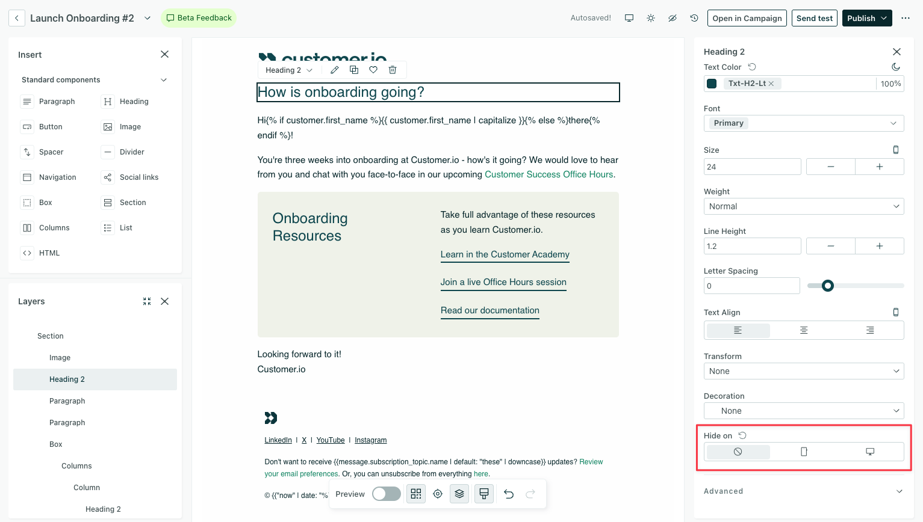Click the layers stack icon in bottom toolbar
The width and height of the screenshot is (923, 522).
tap(459, 494)
